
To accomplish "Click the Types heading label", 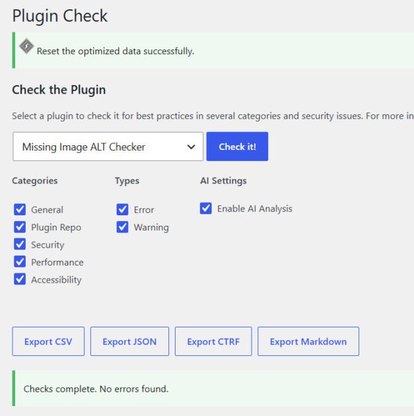I will (127, 181).
